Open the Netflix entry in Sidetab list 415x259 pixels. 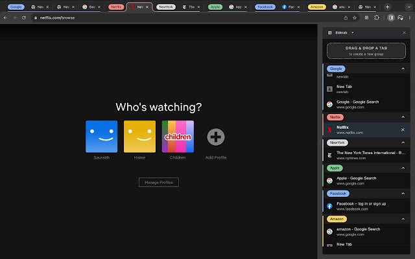click(x=366, y=129)
